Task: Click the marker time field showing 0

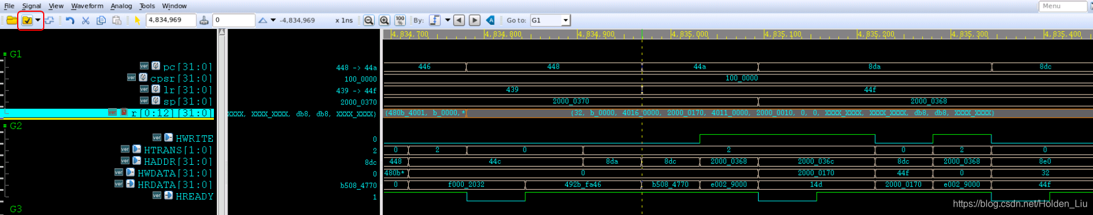Action: click(x=233, y=20)
